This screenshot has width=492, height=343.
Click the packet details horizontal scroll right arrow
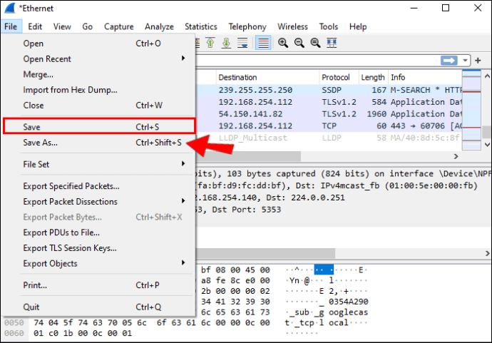487,253
